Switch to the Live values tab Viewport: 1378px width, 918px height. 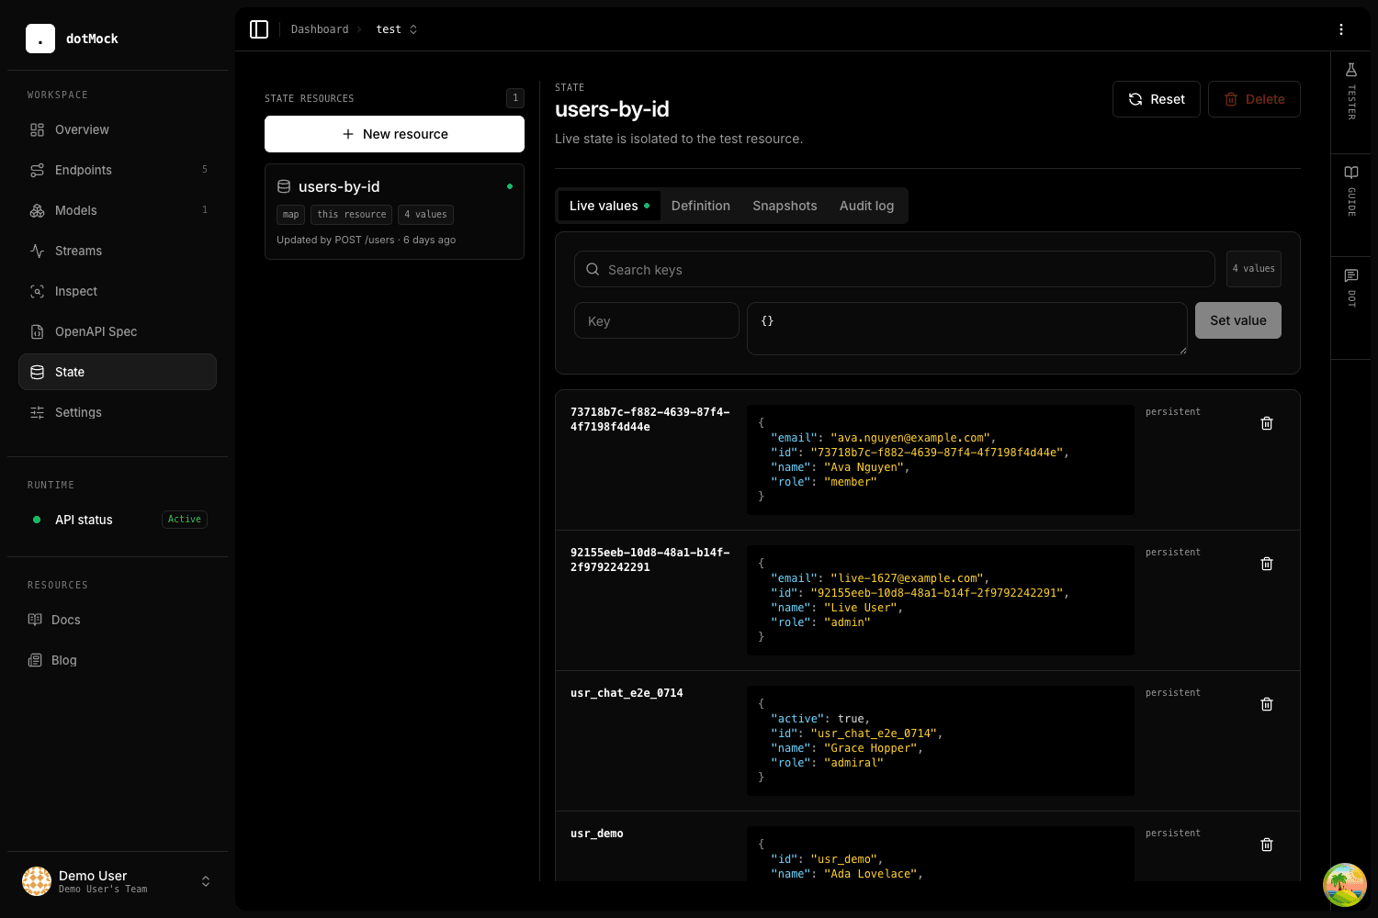click(609, 206)
